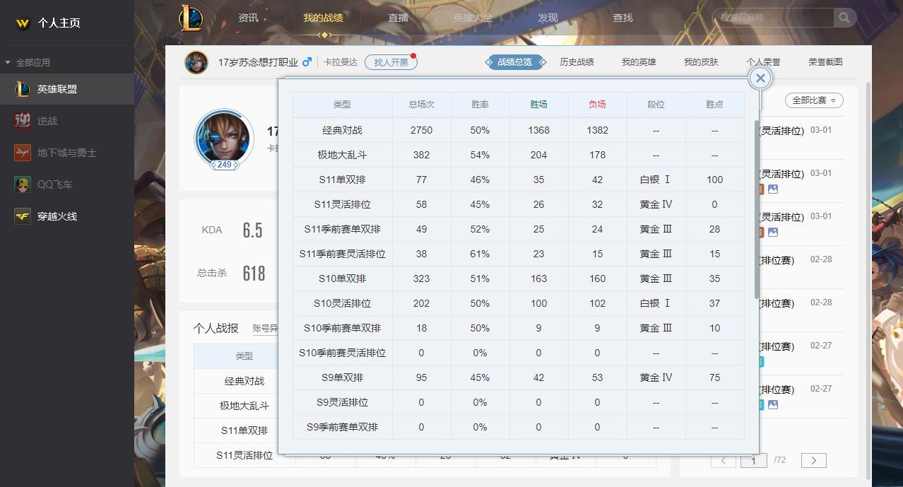Click the 找人开黑 button
Screen dimensions: 903x487
coord(391,62)
